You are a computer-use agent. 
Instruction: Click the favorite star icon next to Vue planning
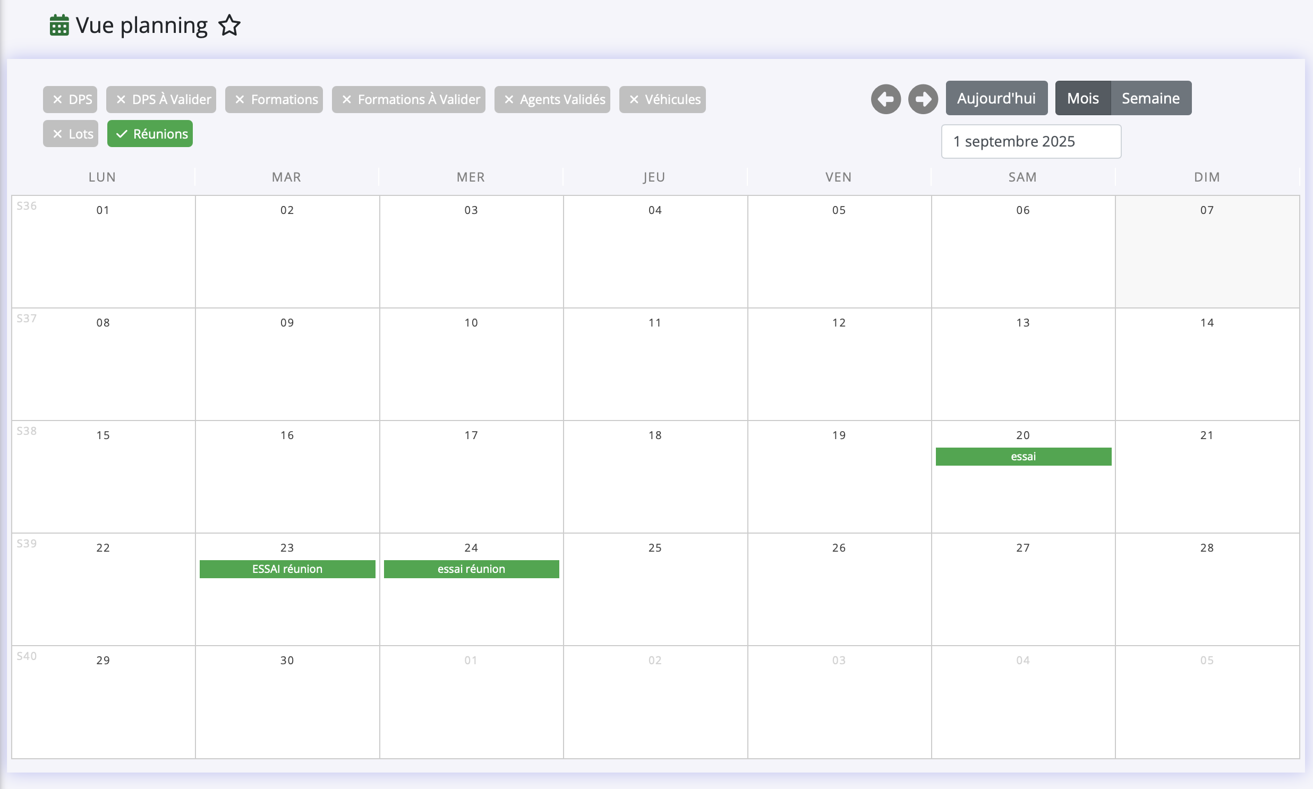[x=229, y=25]
